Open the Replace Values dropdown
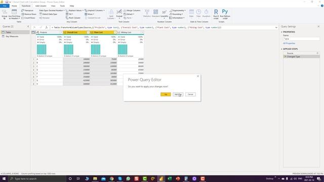The image size is (324, 182). click(x=74, y=10)
